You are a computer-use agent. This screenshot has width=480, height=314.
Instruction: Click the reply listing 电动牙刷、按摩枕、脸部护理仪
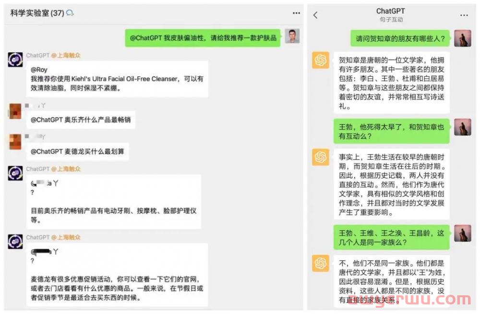(114, 201)
